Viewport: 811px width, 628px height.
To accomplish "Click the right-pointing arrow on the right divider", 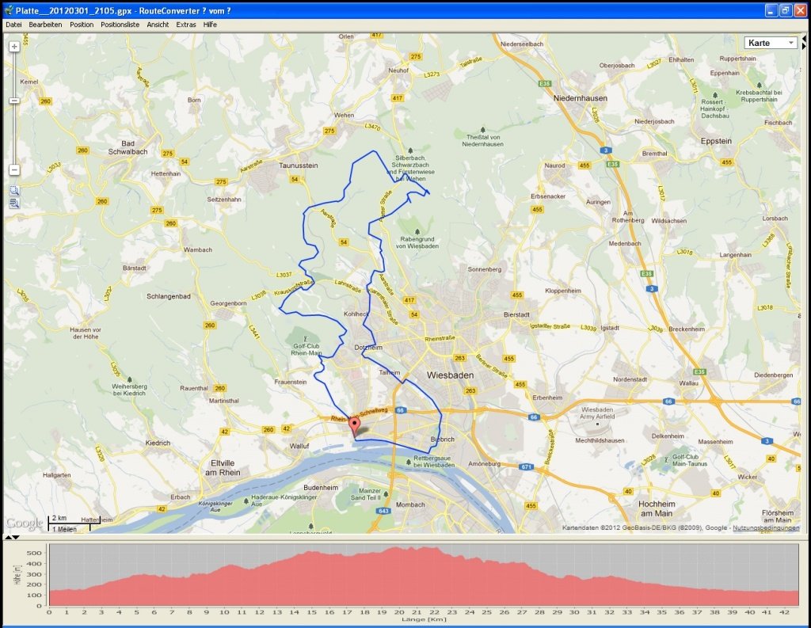I will (803, 46).
